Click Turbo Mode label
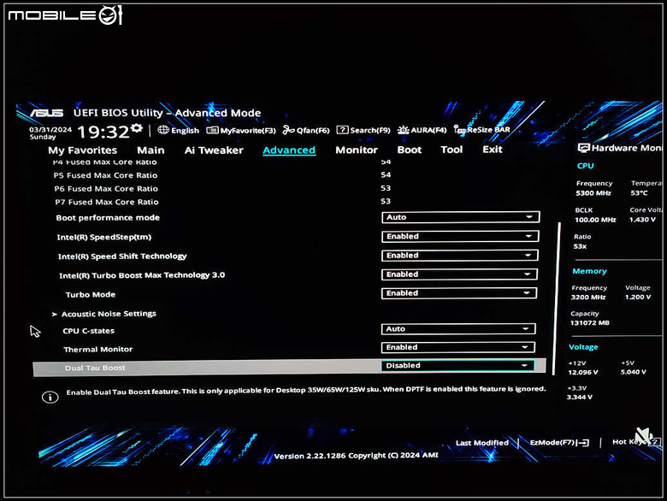 [90, 294]
